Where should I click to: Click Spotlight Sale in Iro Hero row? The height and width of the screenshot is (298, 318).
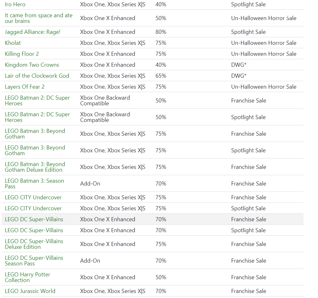tap(248, 4)
